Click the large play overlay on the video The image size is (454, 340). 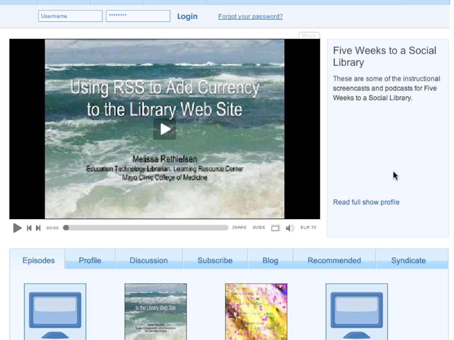[165, 129]
